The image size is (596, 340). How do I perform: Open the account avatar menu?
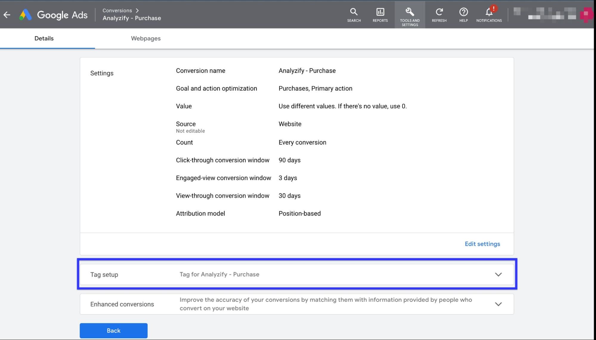tap(586, 14)
